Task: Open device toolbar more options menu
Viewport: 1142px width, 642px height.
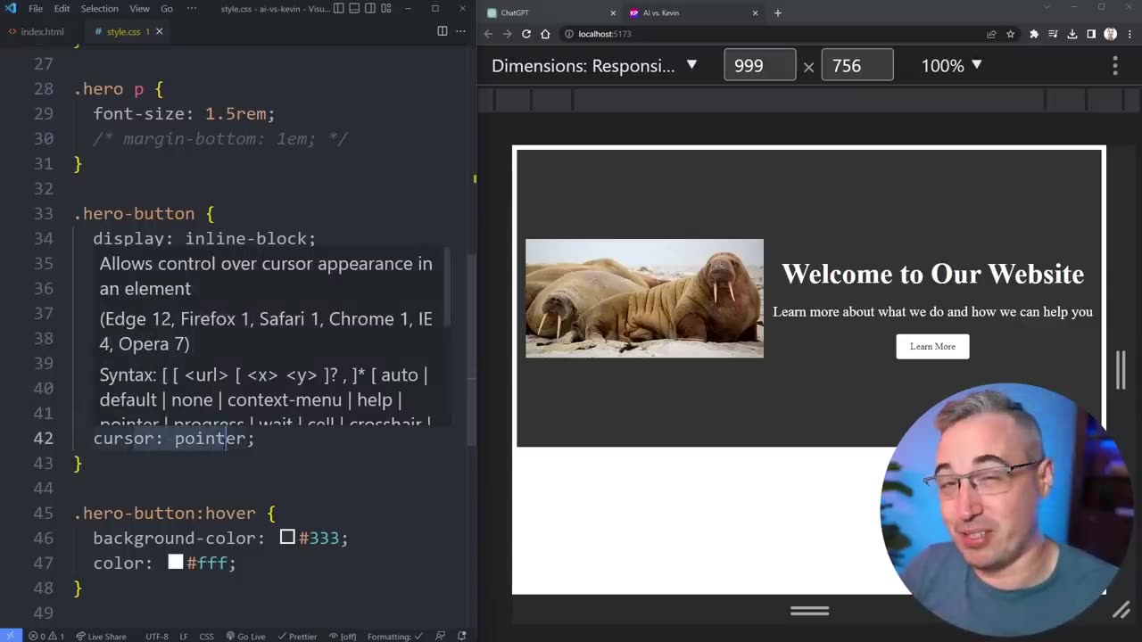Action: point(1115,66)
